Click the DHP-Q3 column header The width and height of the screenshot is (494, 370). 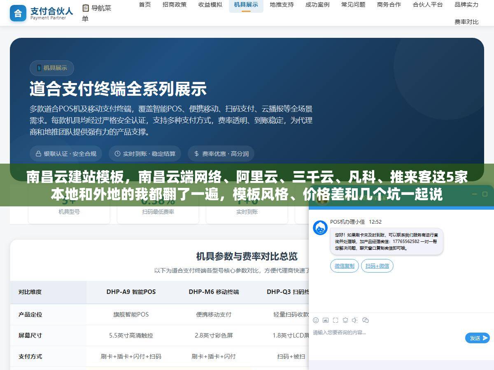(x=288, y=292)
